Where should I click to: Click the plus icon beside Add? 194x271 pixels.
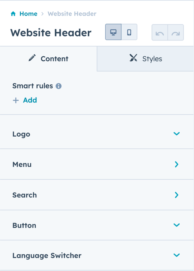pyautogui.click(x=16, y=101)
